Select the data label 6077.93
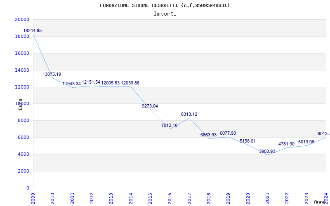 click(x=228, y=133)
